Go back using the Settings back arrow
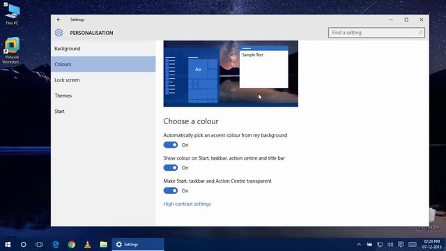Viewport: 446px width, 251px height. coord(59,20)
